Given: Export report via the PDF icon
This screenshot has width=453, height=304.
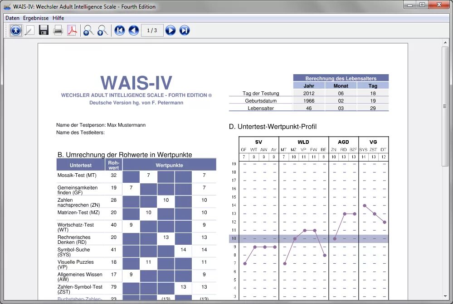Looking at the screenshot, I should click(72, 30).
